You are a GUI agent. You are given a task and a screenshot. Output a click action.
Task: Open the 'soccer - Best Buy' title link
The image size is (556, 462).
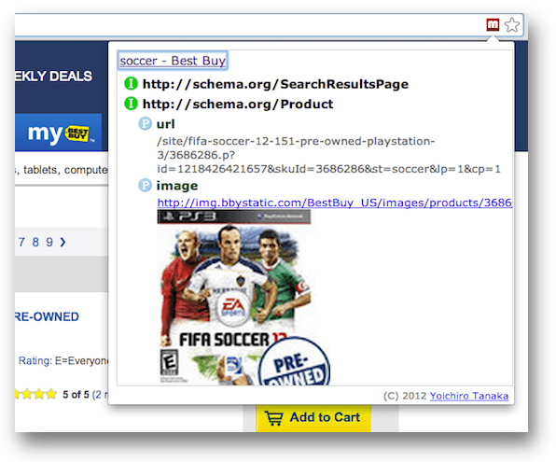point(173,61)
